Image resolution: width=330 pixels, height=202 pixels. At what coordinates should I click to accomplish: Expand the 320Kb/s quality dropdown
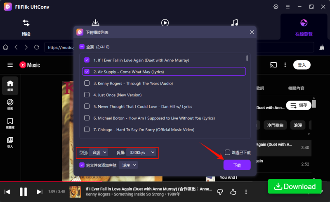(141, 153)
